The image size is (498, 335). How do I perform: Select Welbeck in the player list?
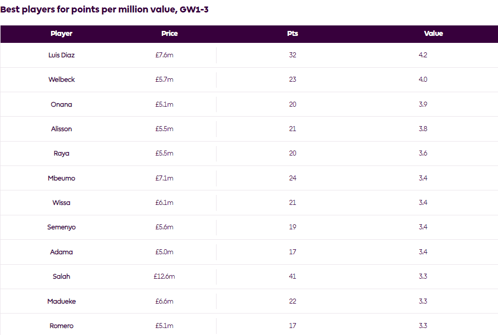tap(61, 80)
